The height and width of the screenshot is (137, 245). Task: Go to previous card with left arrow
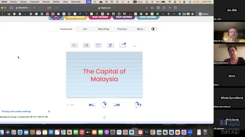point(92,105)
